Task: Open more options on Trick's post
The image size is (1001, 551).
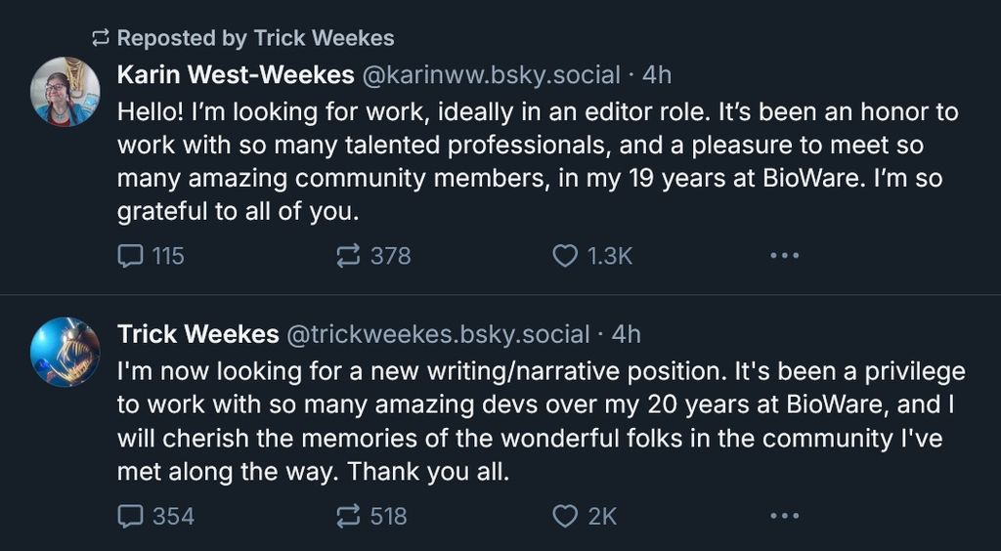Action: point(784,516)
